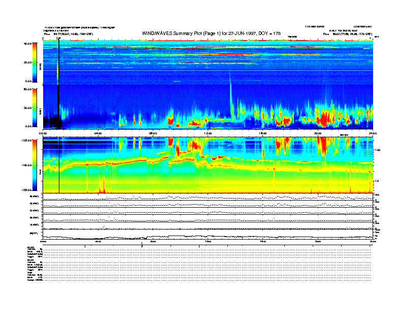Click the 60.00 label on RAD1 scale
Viewport: 402px width, 310px height.
pos(27,89)
